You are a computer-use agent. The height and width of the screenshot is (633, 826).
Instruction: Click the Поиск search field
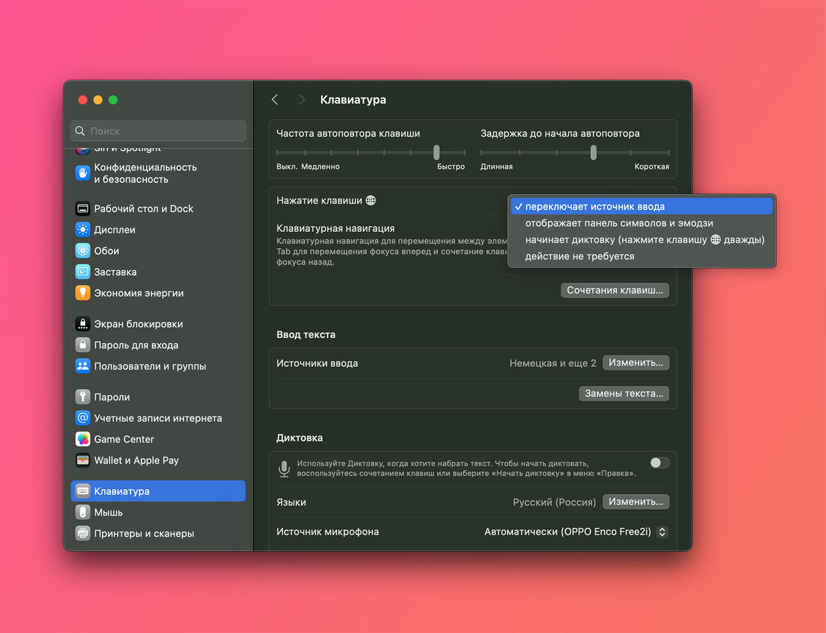coord(159,131)
